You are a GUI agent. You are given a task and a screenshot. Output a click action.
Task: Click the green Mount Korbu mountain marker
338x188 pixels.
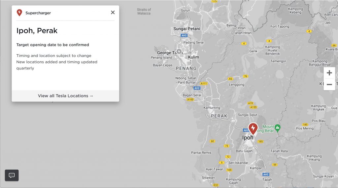(278, 128)
